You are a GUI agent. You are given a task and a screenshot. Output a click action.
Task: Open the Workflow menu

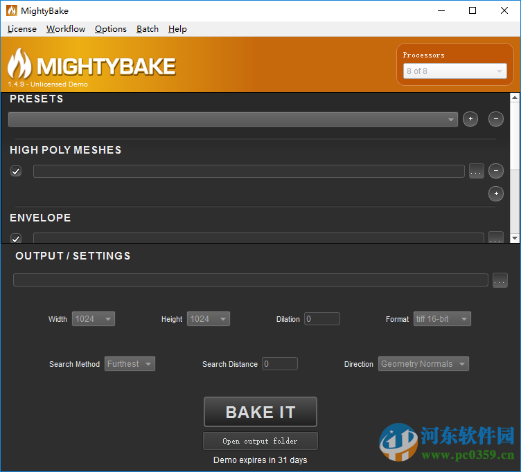coord(66,29)
